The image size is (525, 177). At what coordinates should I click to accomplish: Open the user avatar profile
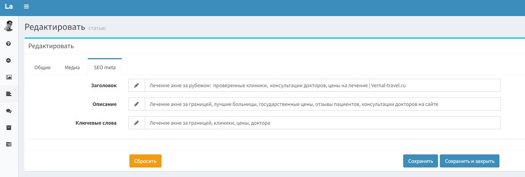(9, 26)
